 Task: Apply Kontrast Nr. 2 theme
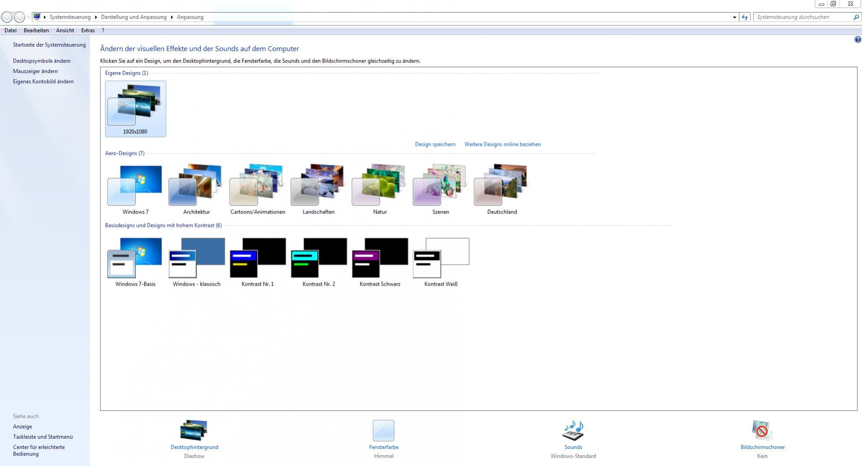click(319, 262)
